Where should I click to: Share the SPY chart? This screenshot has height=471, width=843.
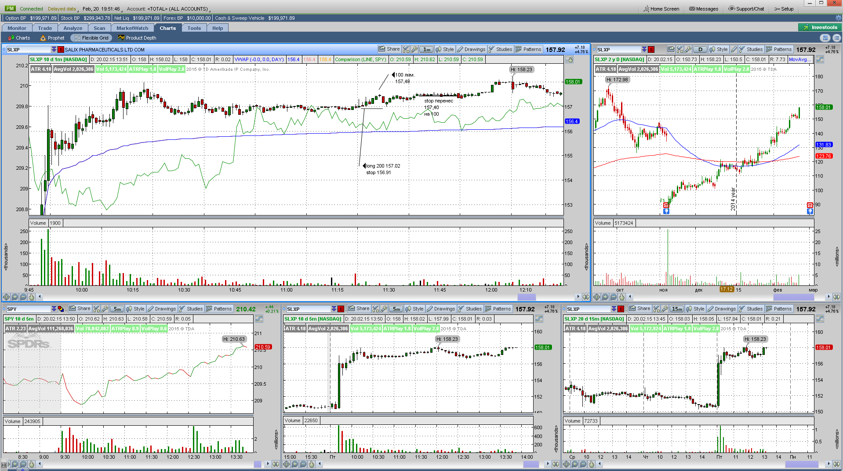pos(80,309)
